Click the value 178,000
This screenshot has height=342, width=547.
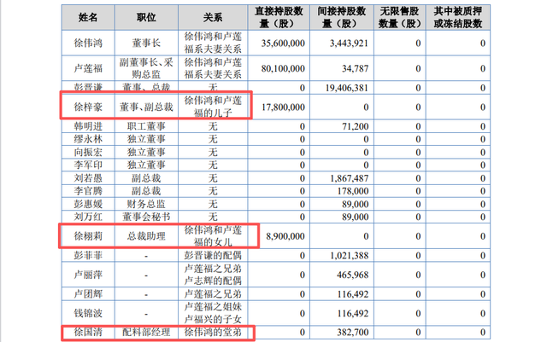[353, 191]
